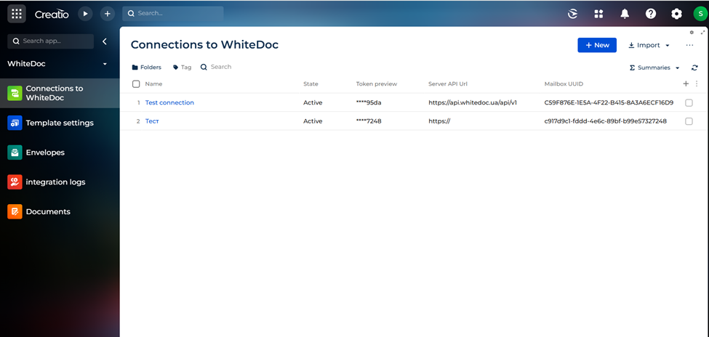Open the Folders filter

click(146, 68)
